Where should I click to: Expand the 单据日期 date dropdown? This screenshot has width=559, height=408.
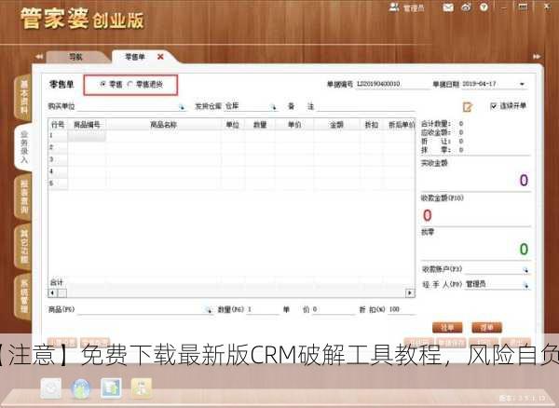522,85
